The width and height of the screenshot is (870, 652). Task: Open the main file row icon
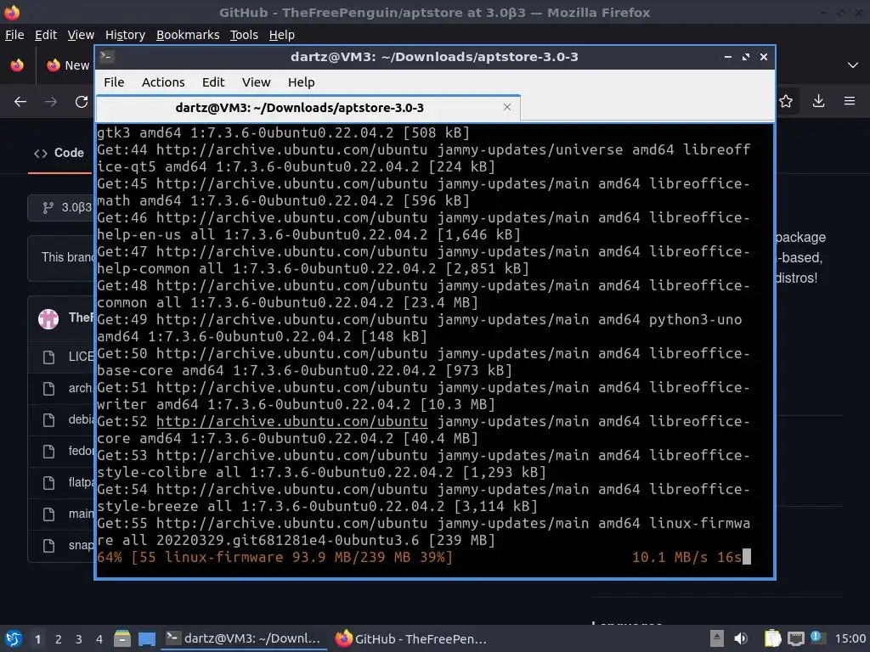click(48, 514)
